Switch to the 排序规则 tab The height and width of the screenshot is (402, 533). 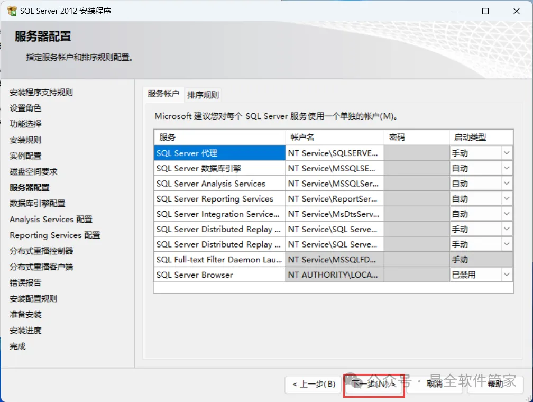(203, 95)
